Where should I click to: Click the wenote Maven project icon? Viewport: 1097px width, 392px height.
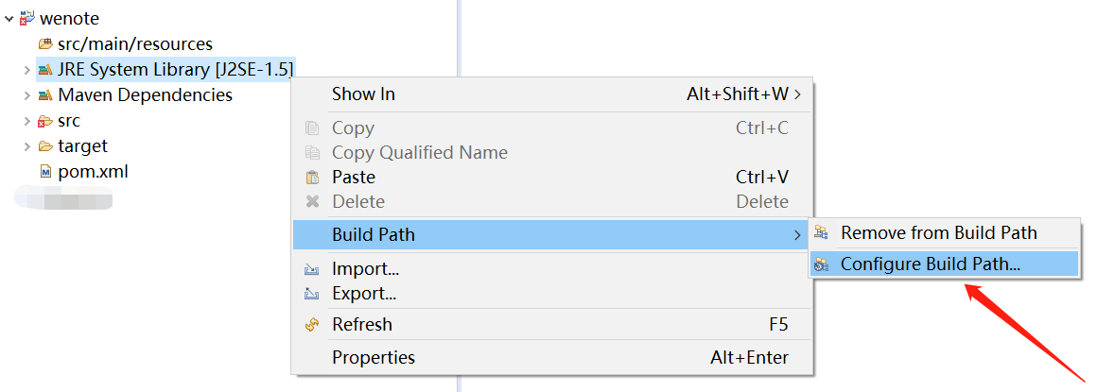coord(27,17)
